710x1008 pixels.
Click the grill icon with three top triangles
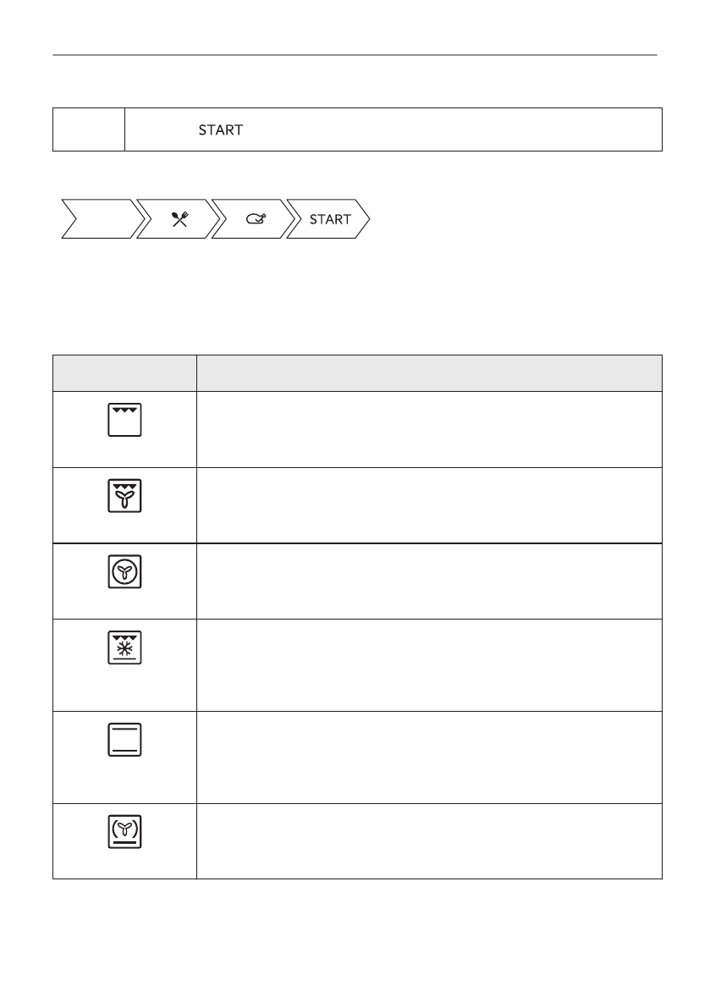(124, 420)
